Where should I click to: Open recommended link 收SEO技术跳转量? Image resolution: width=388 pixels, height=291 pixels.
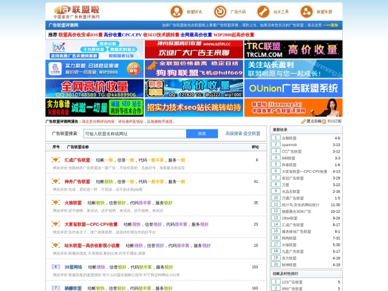click(x=161, y=35)
